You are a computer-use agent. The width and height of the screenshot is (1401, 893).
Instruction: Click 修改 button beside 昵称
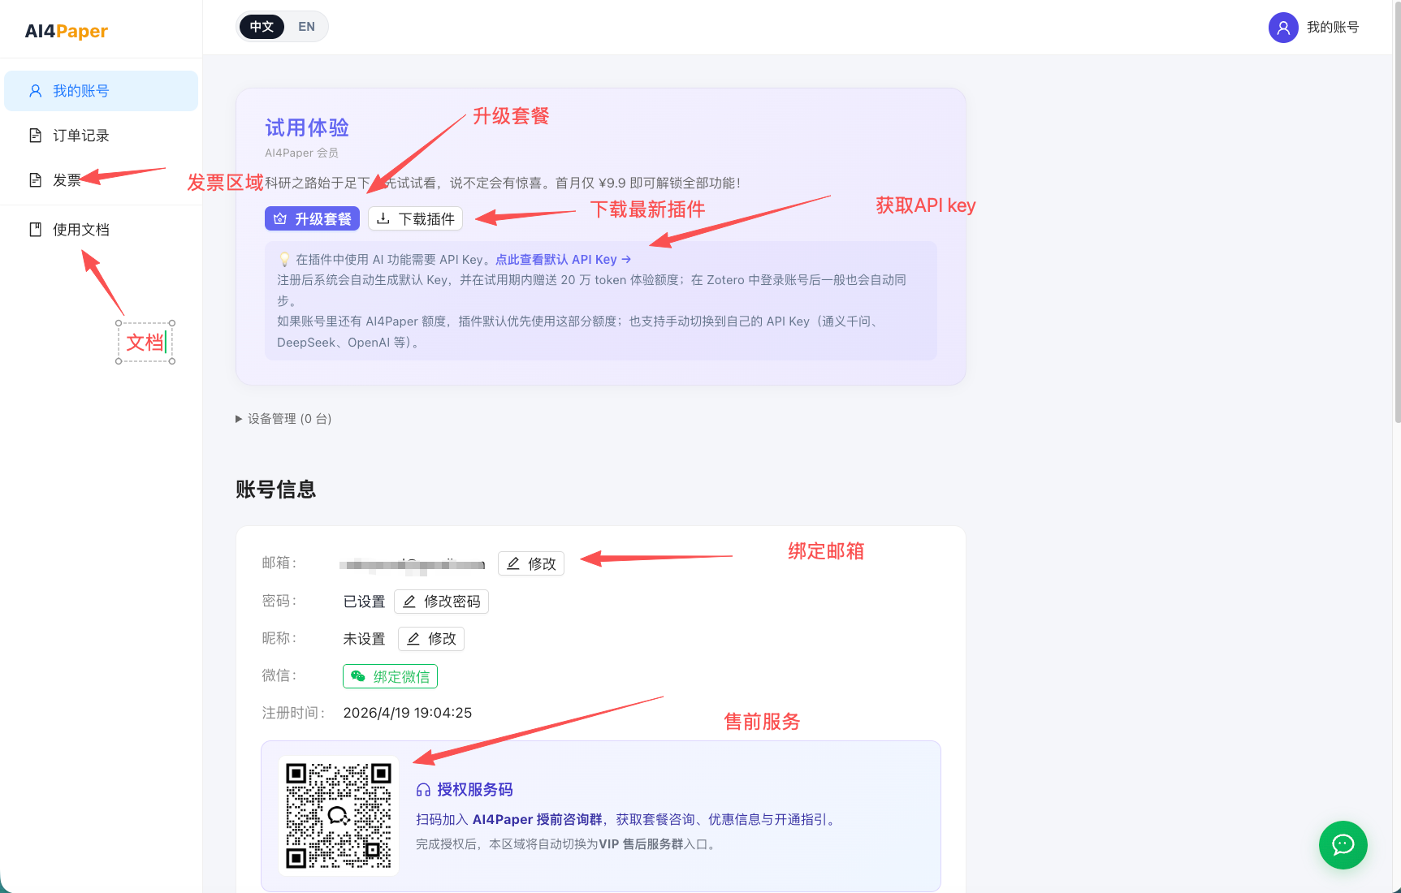pos(431,639)
